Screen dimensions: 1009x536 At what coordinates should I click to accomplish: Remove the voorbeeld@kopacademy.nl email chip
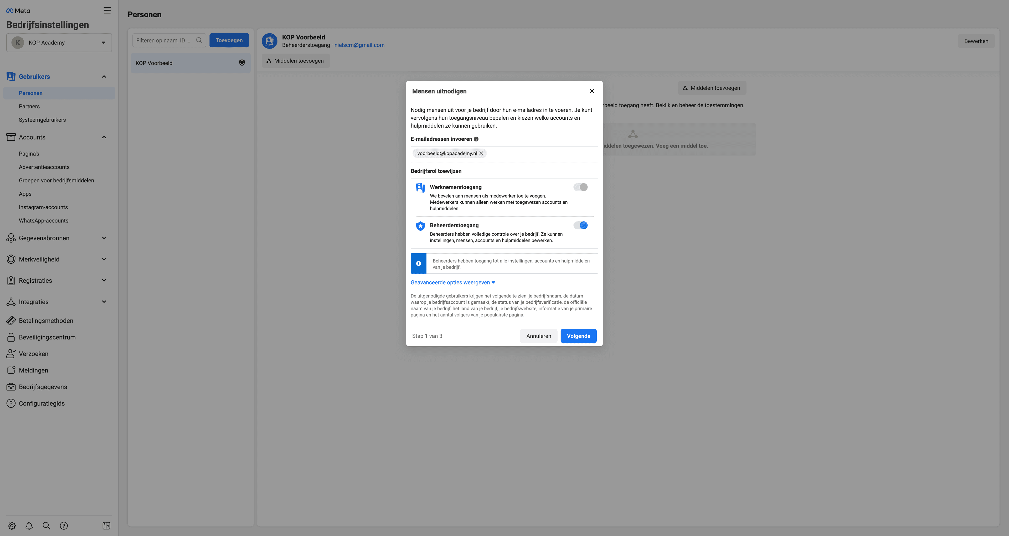point(481,153)
